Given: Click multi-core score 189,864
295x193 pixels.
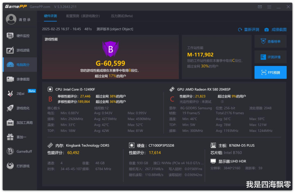Looking at the screenshot, I should click(84, 102).
